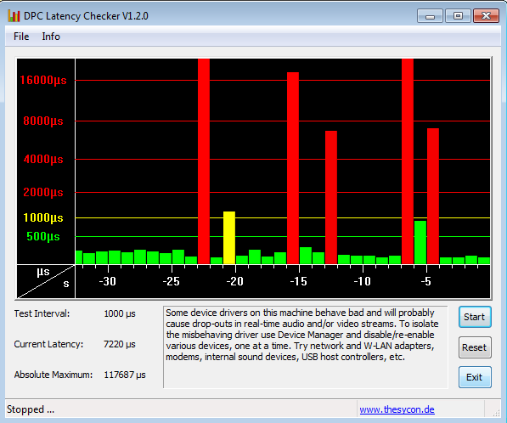This screenshot has height=423, width=507.
Task: Click the 2000µs axis label
Action: [x=43, y=193]
